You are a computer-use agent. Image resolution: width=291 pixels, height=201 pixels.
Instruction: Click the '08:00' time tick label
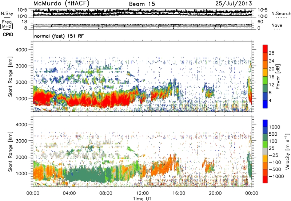click(x=106, y=193)
